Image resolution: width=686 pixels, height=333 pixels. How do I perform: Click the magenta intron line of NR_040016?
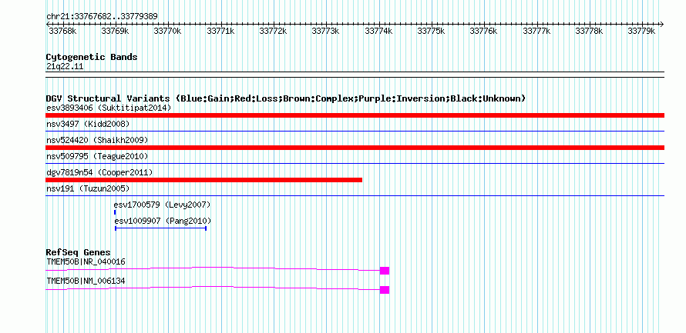213,268
